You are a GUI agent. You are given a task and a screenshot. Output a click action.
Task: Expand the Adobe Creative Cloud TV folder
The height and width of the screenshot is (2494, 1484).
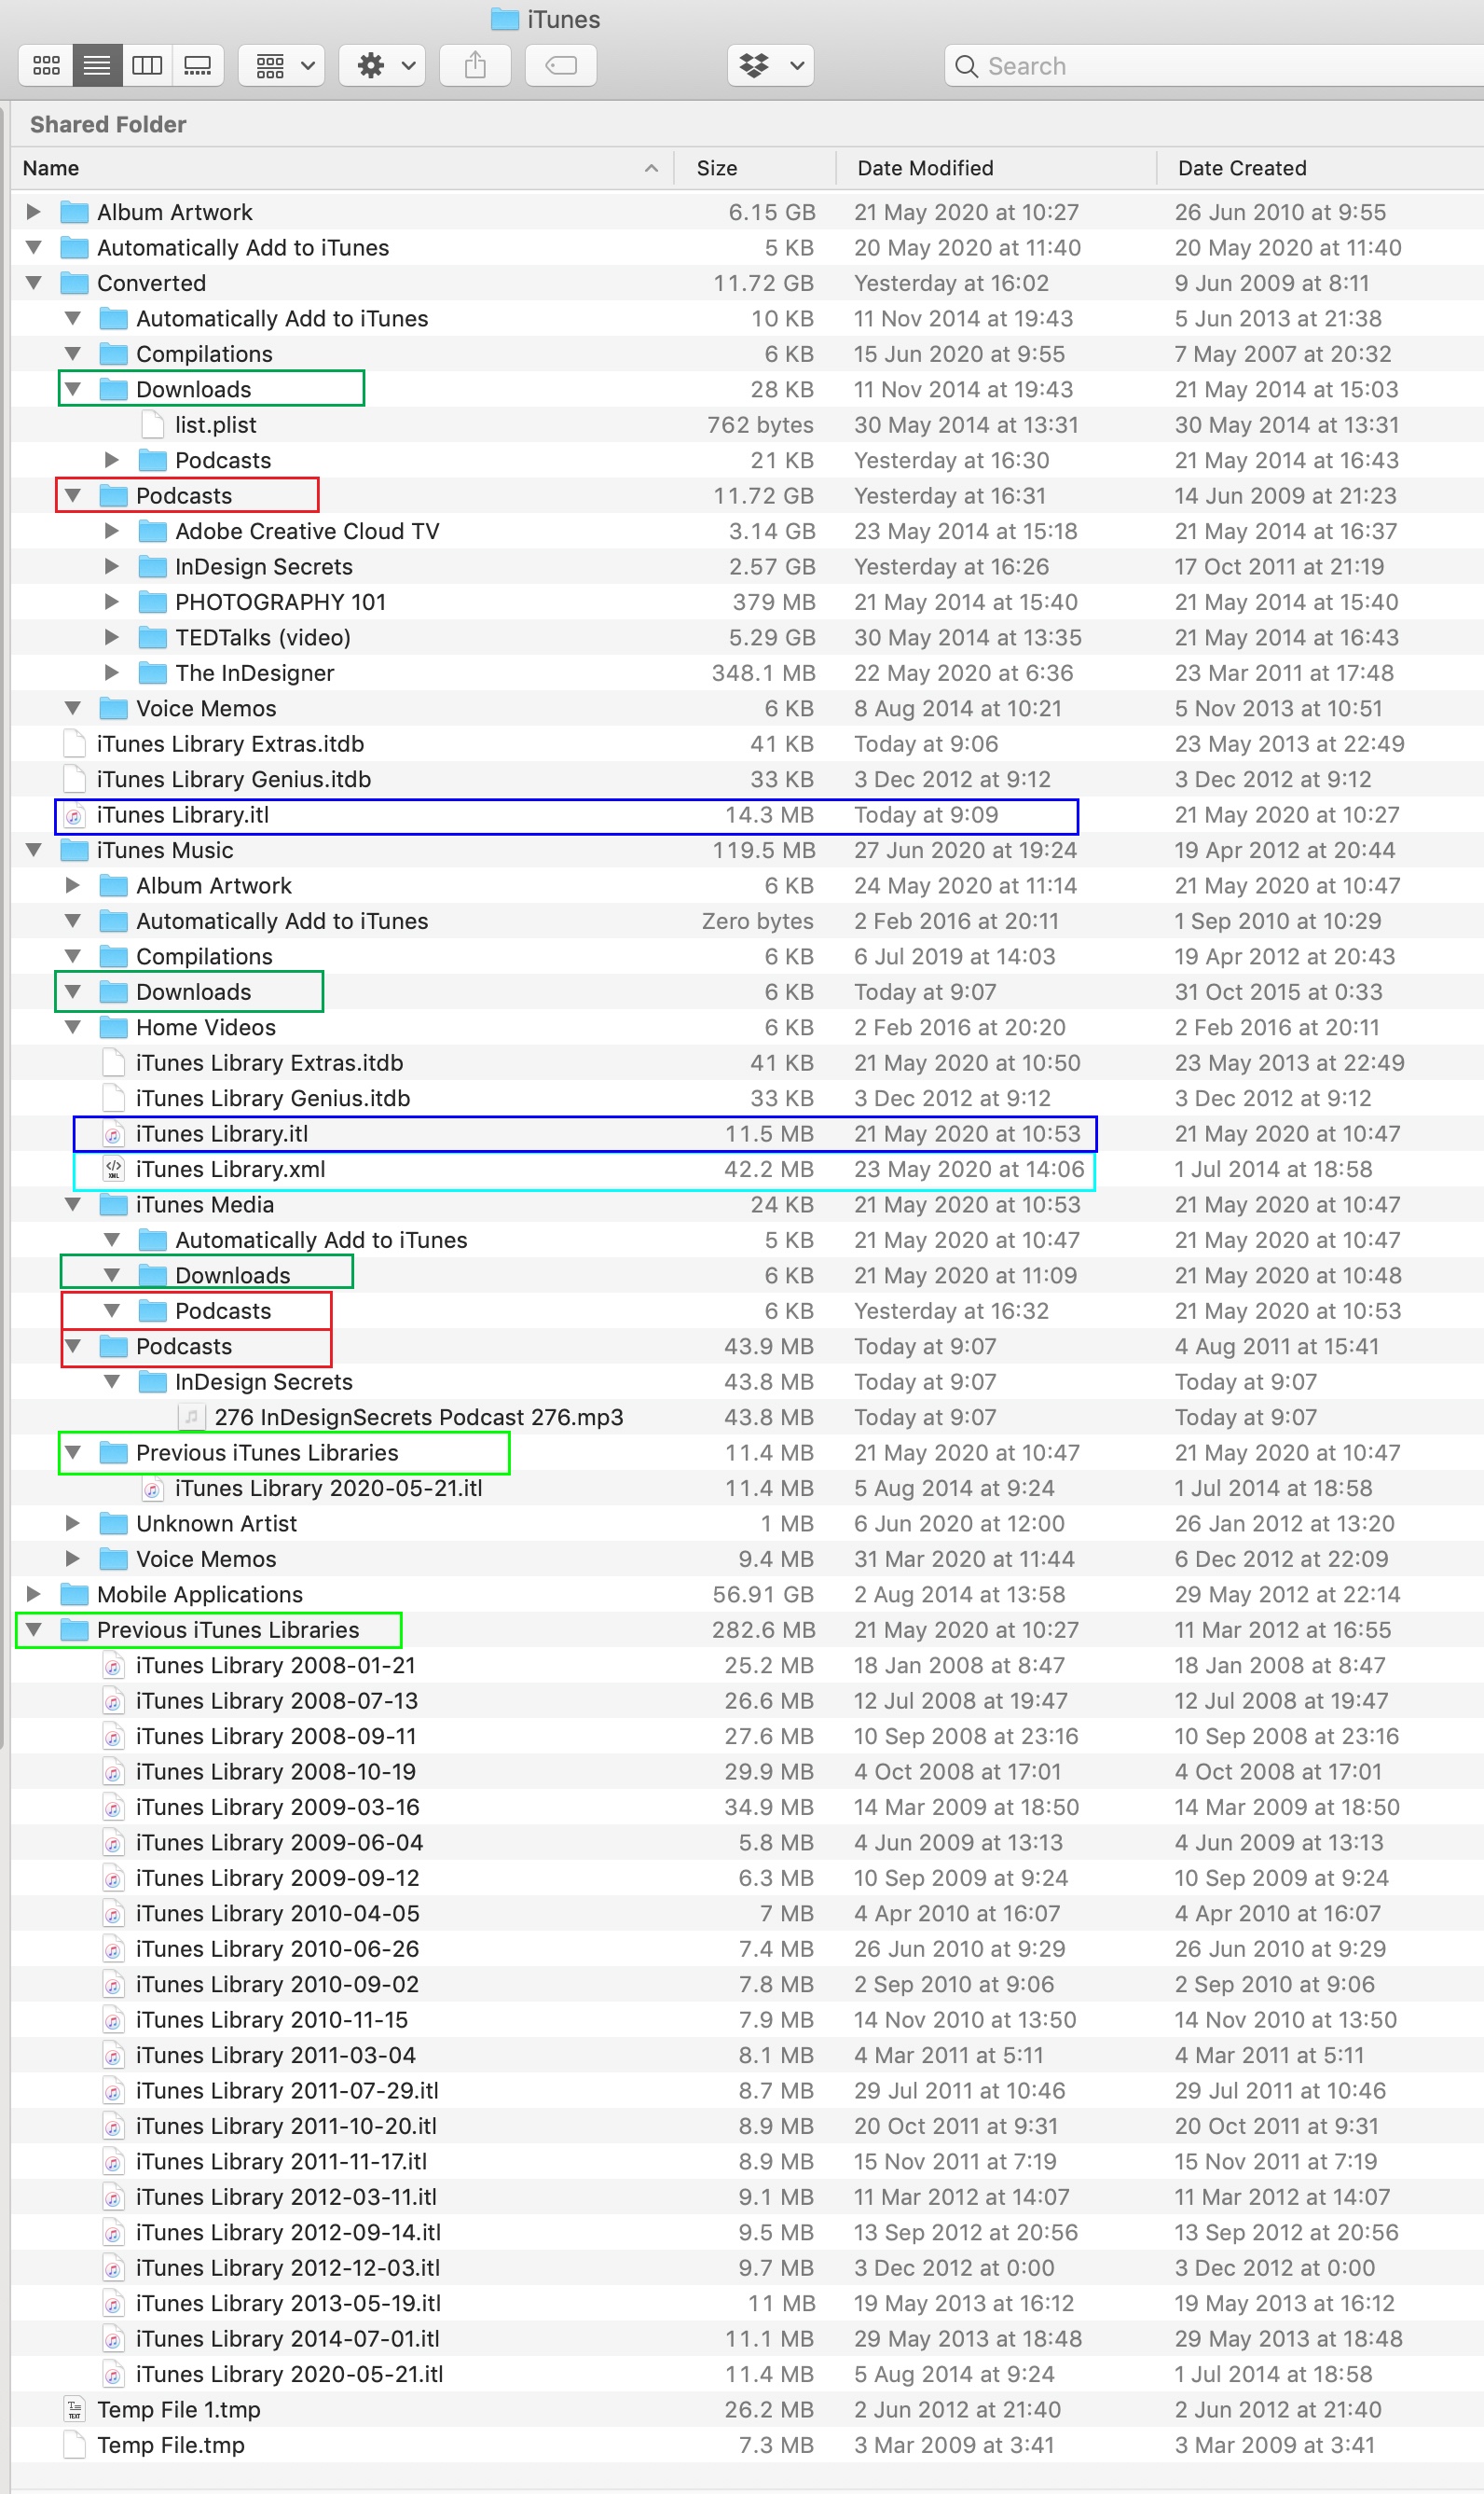click(112, 532)
